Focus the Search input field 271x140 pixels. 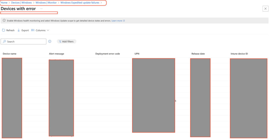tap(25, 41)
